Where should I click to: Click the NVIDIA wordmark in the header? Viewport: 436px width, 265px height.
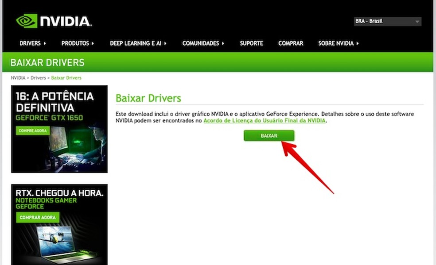click(66, 21)
